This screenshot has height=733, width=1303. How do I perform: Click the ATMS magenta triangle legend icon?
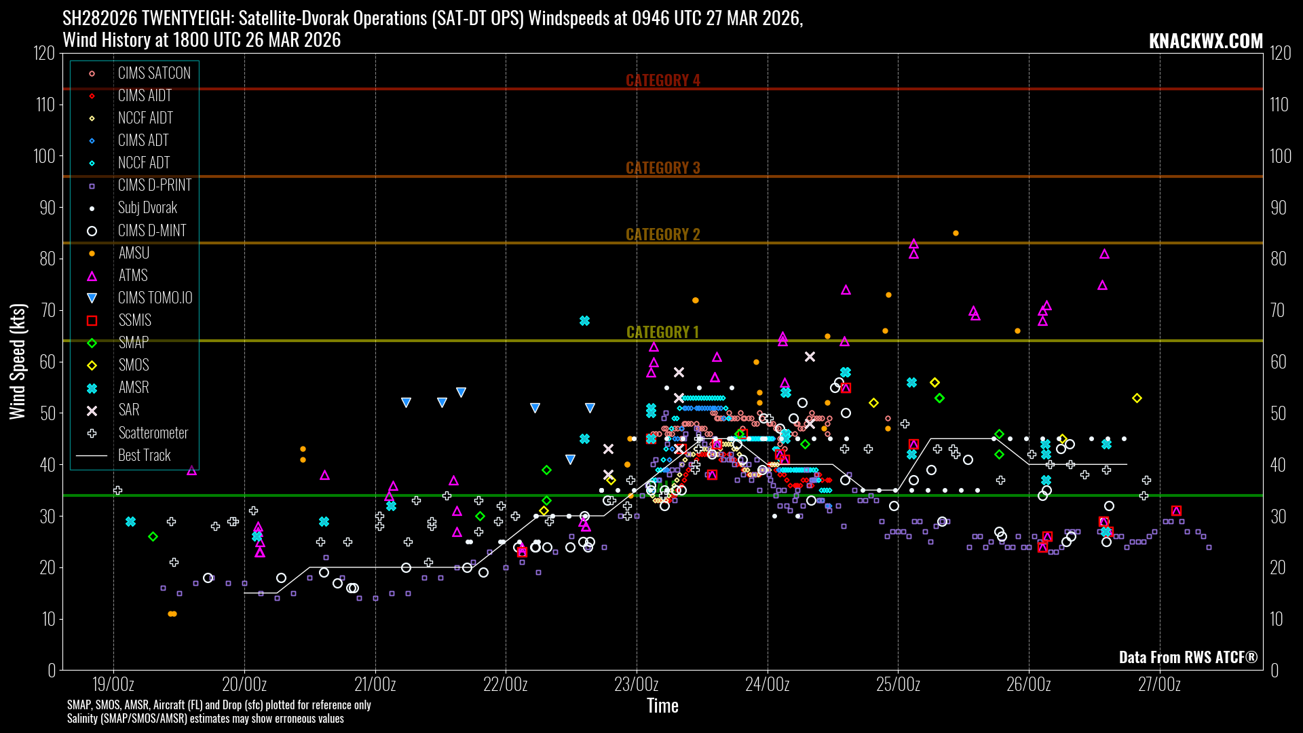click(92, 276)
